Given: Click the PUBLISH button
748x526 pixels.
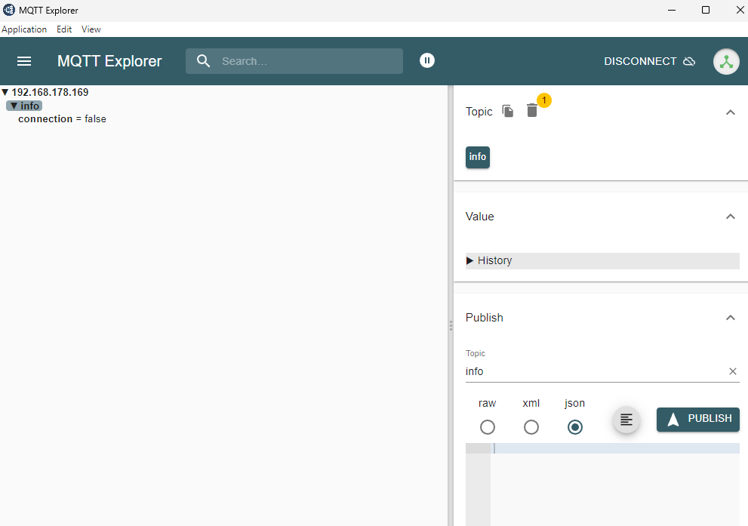Looking at the screenshot, I should [x=698, y=419].
